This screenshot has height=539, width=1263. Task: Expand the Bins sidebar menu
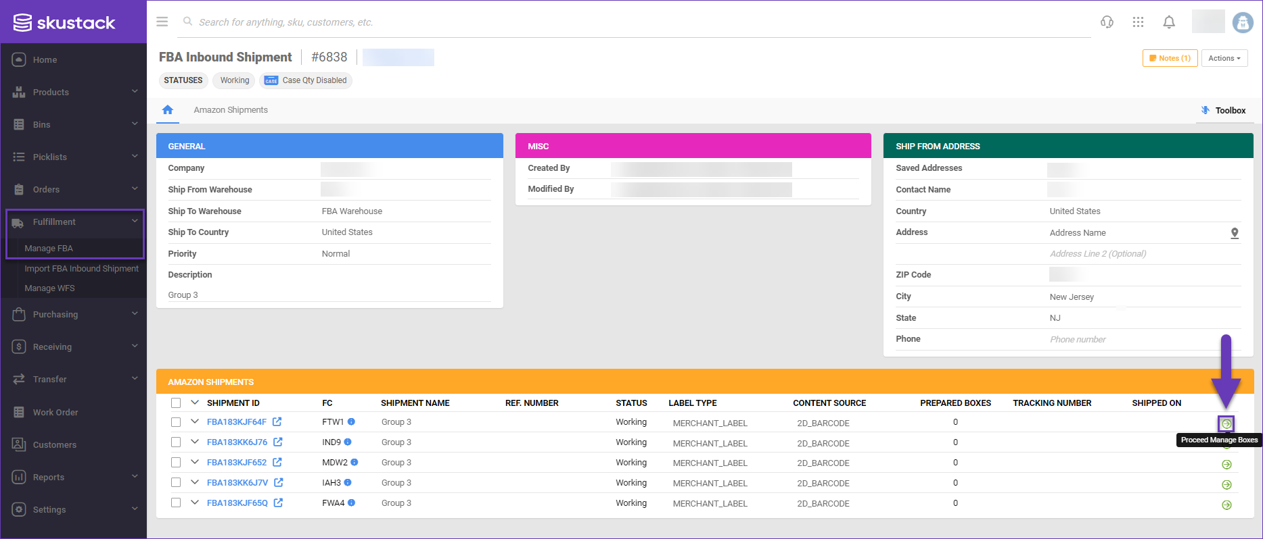tap(74, 124)
